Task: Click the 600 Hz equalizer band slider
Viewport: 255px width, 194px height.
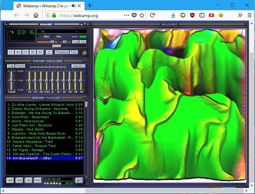Action: 47,80
